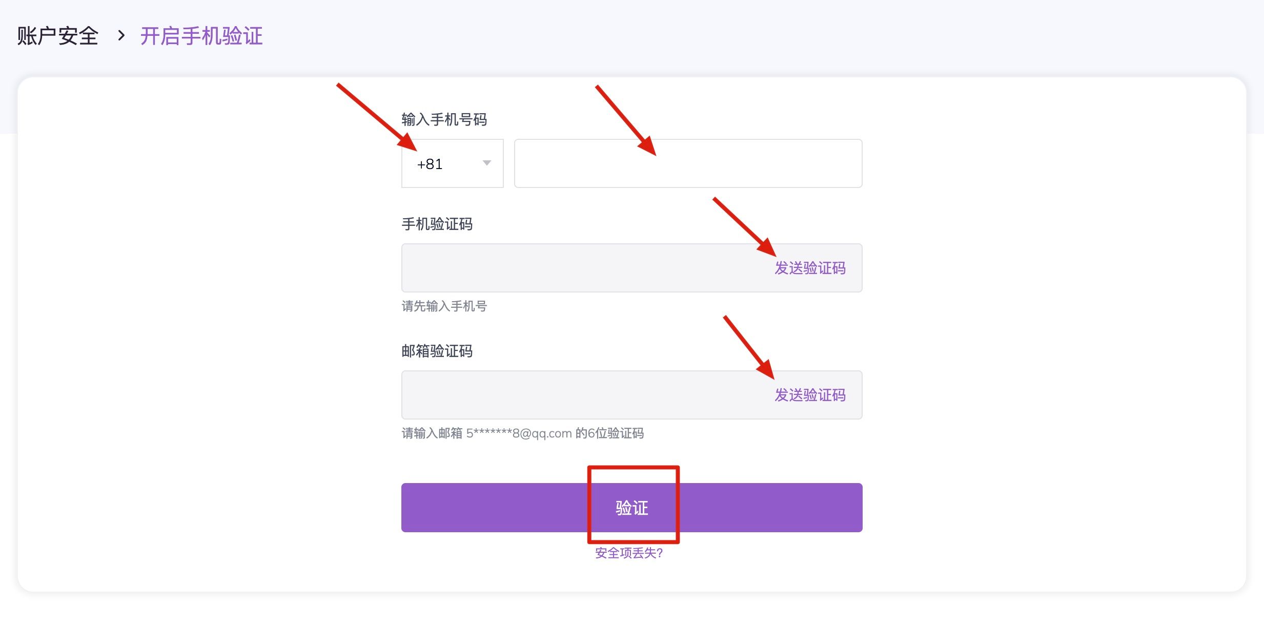Viewport: 1264px width, 627px height.
Task: Click the masked qq.com email hint text
Action: tap(522, 433)
